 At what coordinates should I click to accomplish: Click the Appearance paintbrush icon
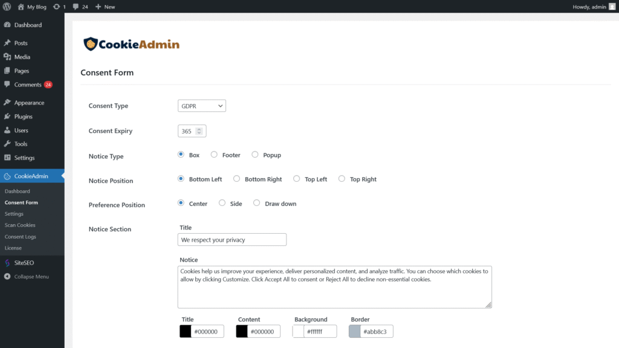click(x=7, y=103)
